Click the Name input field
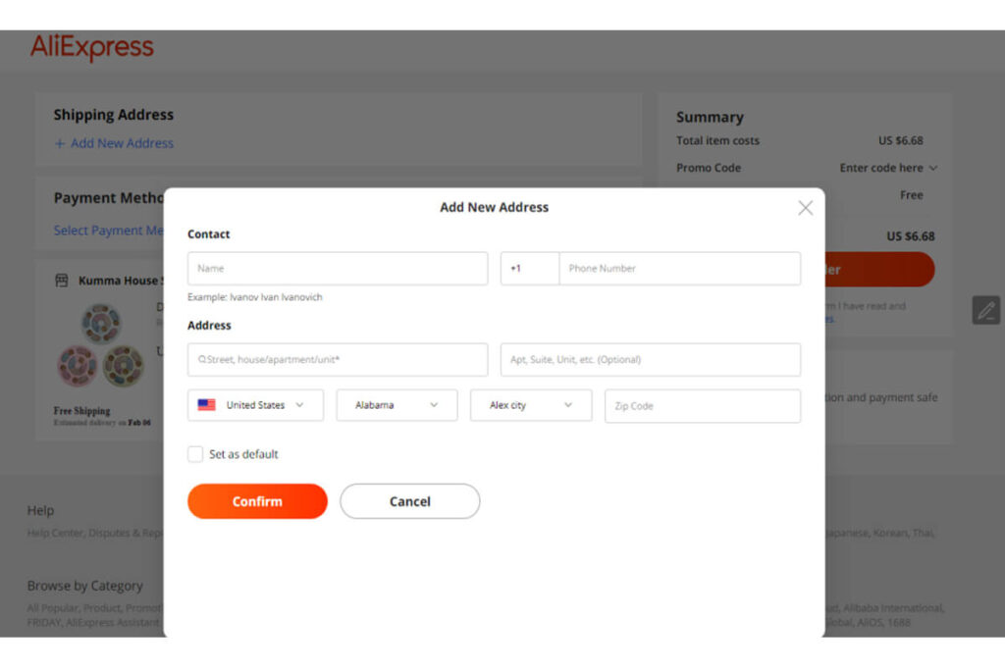1005x670 pixels. [338, 268]
